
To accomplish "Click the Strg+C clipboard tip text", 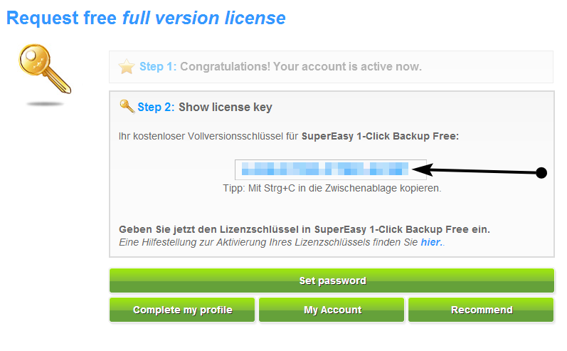I will click(332, 189).
